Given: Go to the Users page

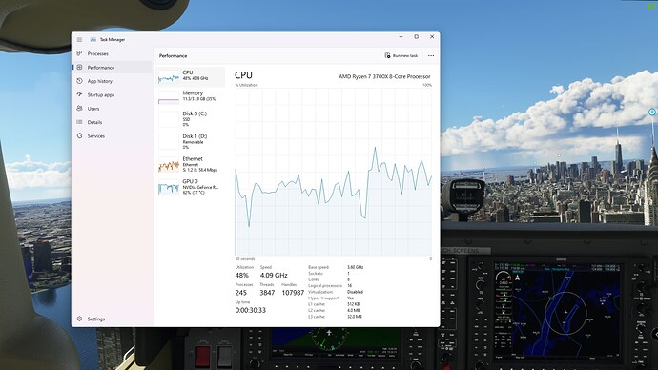Looking at the screenshot, I should point(93,109).
